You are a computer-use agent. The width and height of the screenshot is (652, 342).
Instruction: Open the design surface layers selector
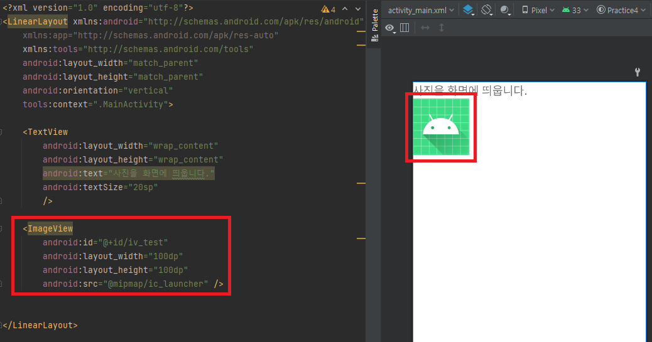click(x=469, y=10)
